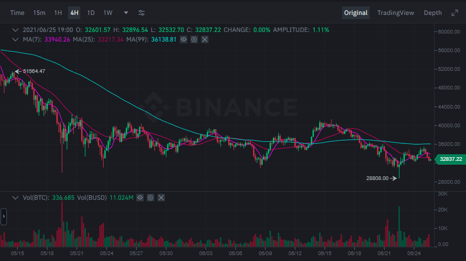This screenshot has height=261, width=466.
Task: Open Vol(BTC) indicator settings icon
Action: [151, 198]
